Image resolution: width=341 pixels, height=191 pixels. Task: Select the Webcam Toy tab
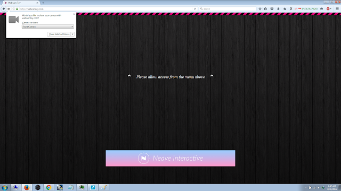click(21, 3)
